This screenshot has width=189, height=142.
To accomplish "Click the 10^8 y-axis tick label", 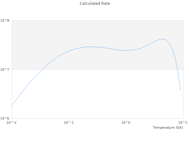I will click(x=6, y=20).
